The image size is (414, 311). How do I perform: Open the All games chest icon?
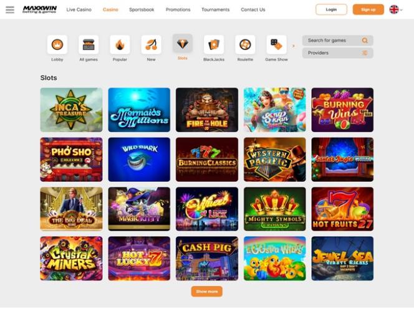coord(89,45)
